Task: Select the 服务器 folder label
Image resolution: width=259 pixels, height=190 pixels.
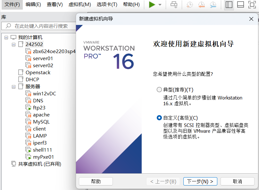Action: click(33, 86)
